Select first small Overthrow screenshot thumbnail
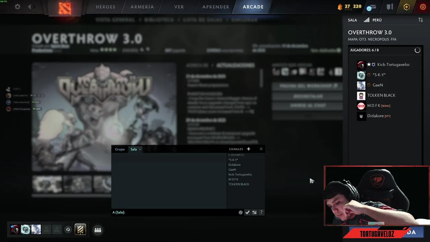The width and height of the screenshot is (430, 242). (x=47, y=184)
